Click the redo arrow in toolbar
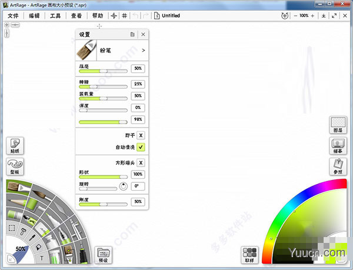353x270 pixels. [x=146, y=15]
